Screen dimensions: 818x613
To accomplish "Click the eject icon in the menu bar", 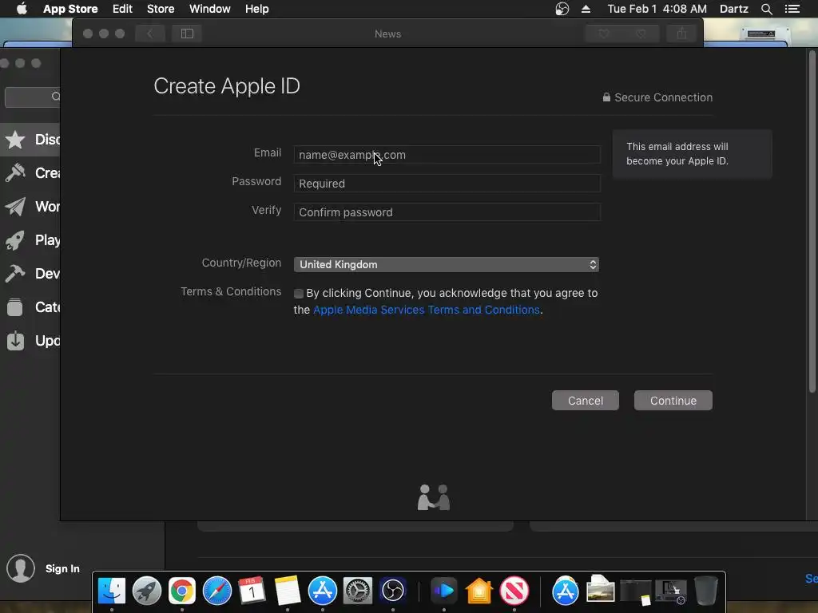I will click(586, 9).
